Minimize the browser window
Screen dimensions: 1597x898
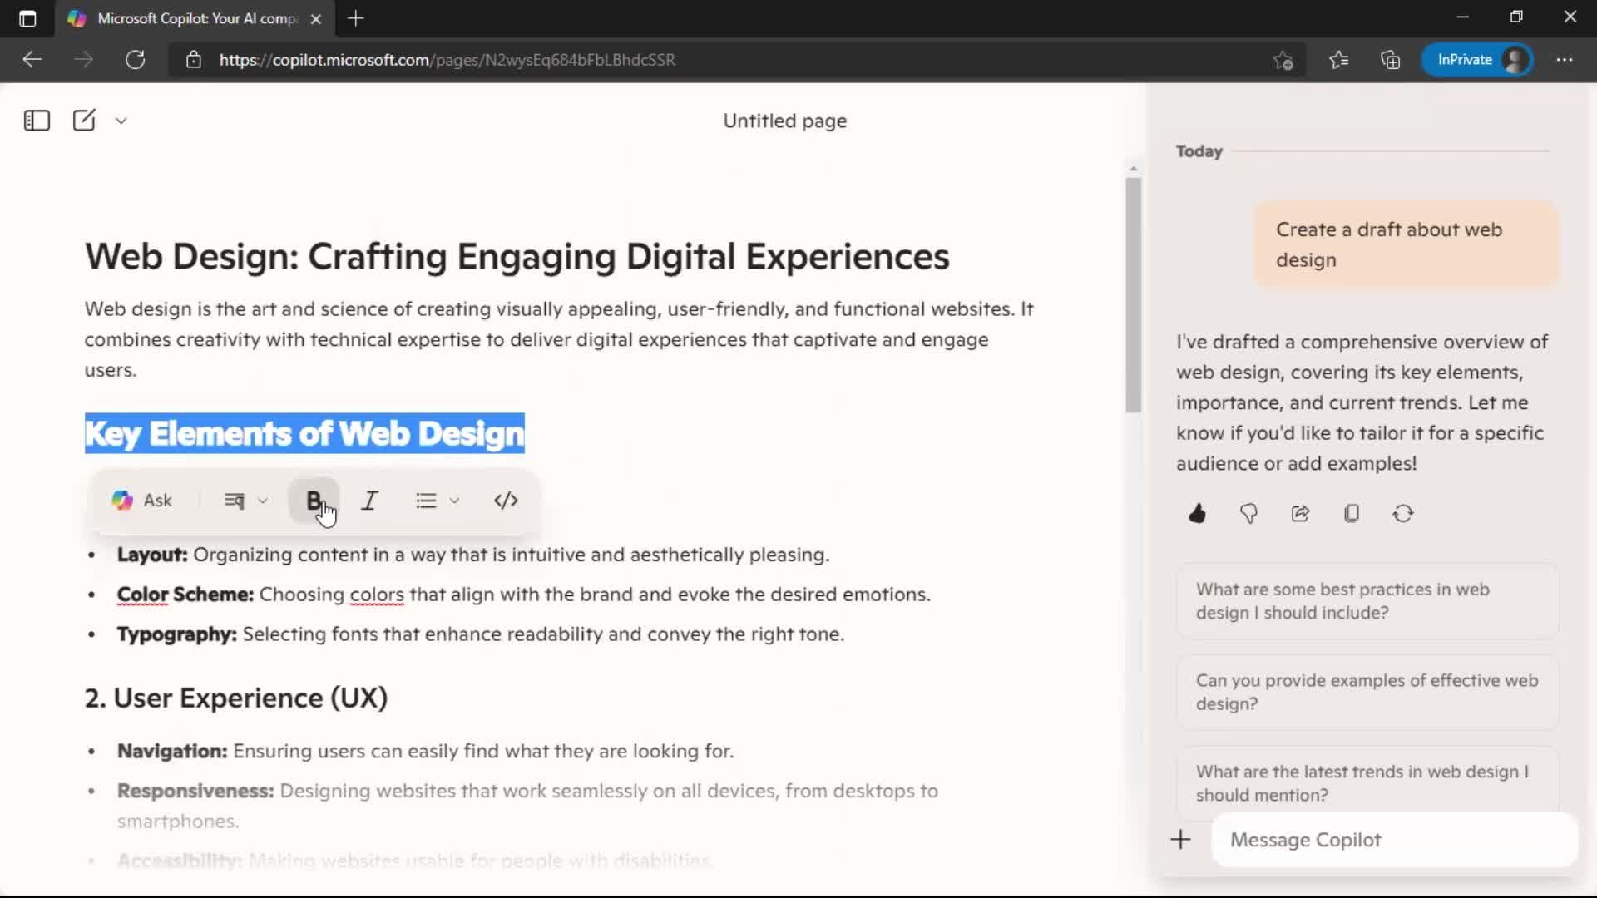click(1463, 17)
